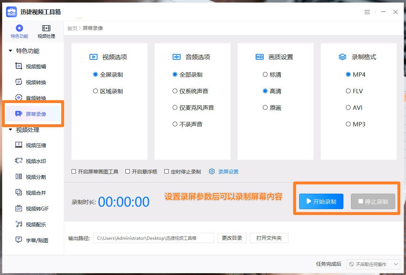Open the hamburger menu at top right

coord(367,12)
